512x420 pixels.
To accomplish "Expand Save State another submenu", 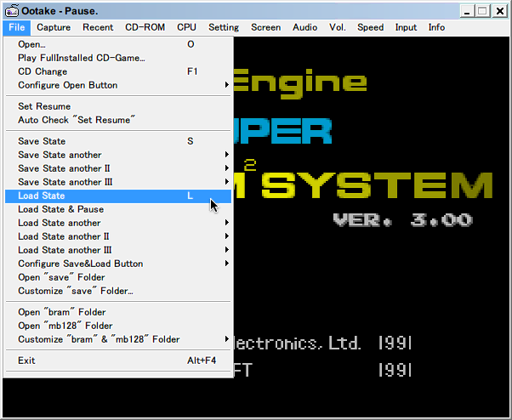I will coord(118,155).
